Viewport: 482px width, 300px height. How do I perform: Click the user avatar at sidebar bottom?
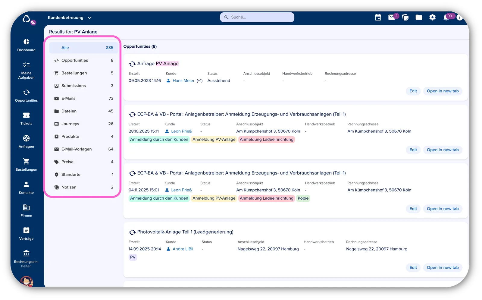27,281
